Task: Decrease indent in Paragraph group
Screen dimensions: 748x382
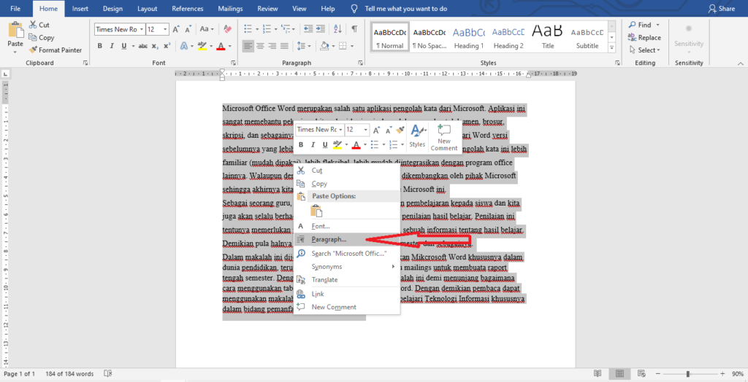Action: point(309,30)
